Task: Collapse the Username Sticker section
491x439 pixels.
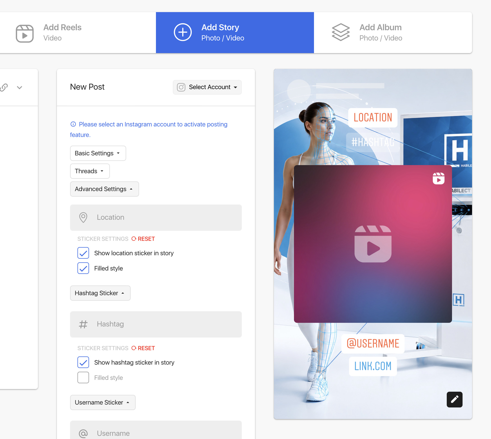Action: (x=103, y=402)
